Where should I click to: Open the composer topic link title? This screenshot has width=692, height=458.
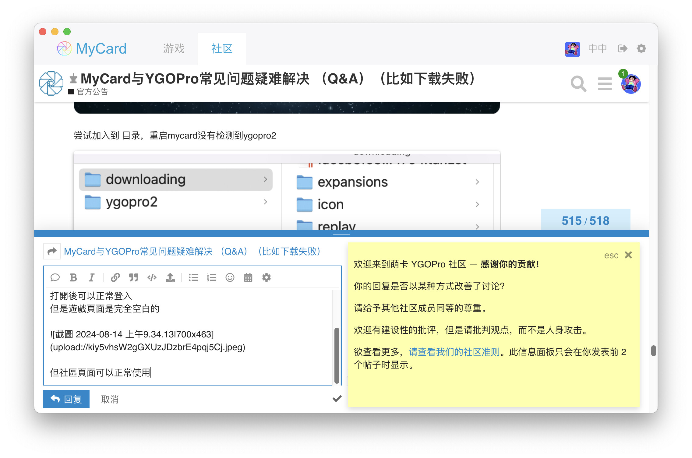(x=192, y=251)
